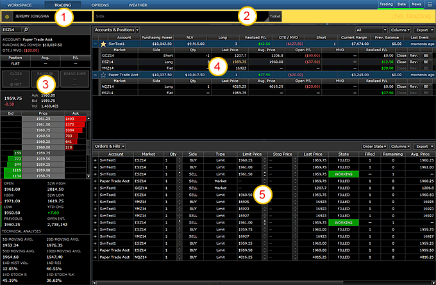This screenshot has width=436, height=285.
Task: Open the hamburger menu at top right
Action: coord(428,4)
